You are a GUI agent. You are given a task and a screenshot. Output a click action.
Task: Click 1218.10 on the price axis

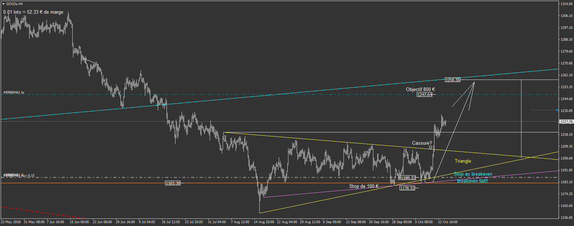pyautogui.click(x=566, y=135)
